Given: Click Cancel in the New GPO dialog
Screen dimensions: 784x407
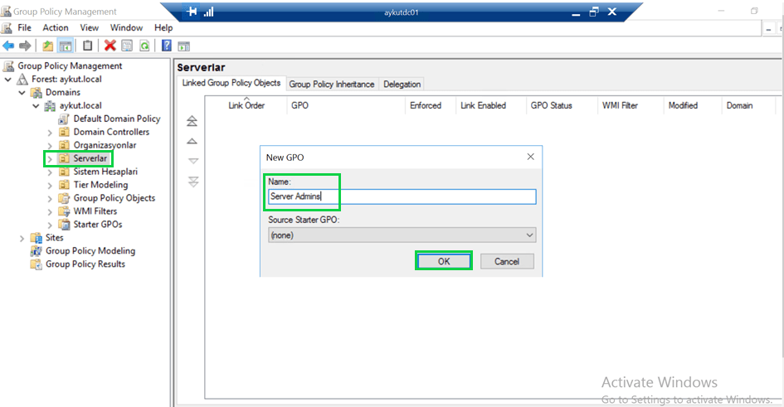Looking at the screenshot, I should pyautogui.click(x=506, y=261).
